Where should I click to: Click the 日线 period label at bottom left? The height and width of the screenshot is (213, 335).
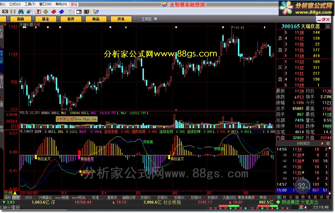pyautogui.click(x=8, y=193)
